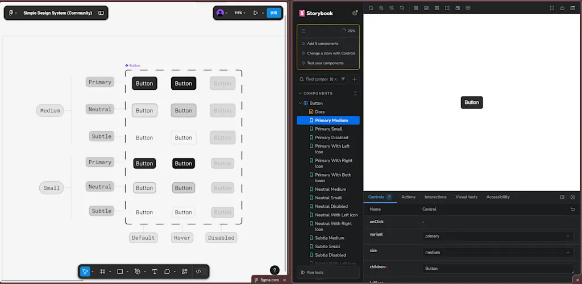
Task: Select the Primary Disabled story
Action: click(x=331, y=137)
